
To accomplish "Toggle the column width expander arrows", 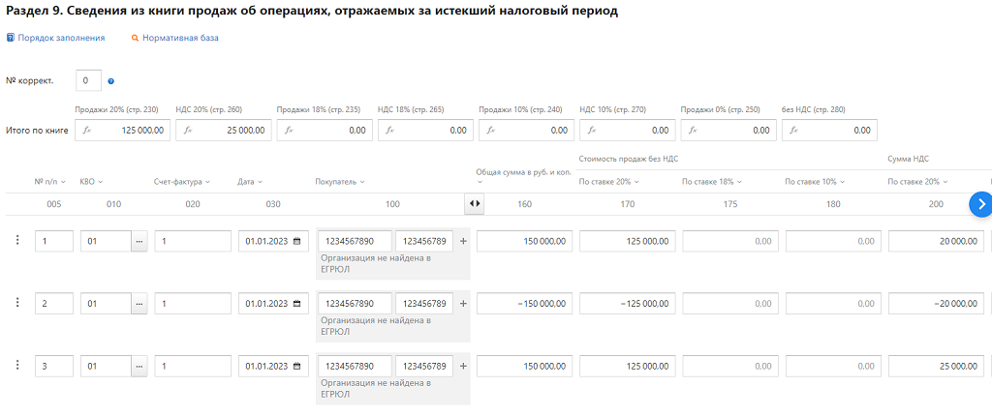I will [x=474, y=204].
